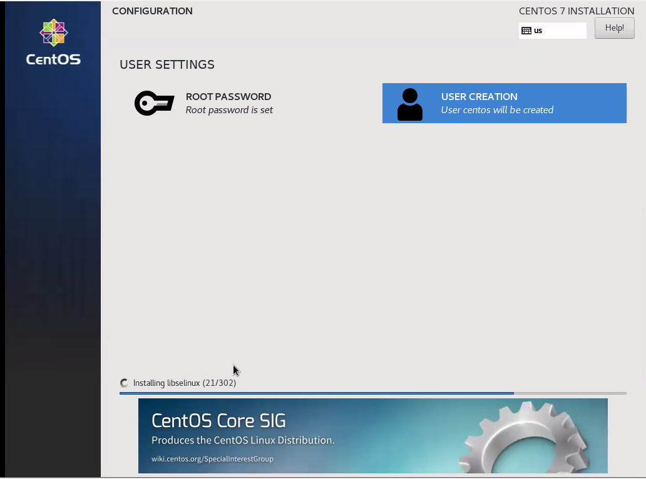Click CENTOS 7 INSTALLATION heading
The width and height of the screenshot is (646, 479).
coord(577,11)
